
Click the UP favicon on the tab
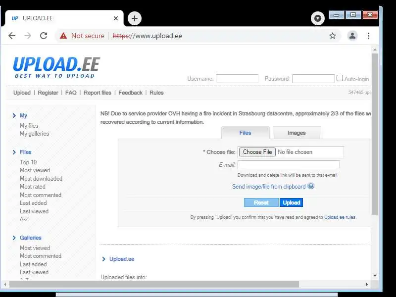15,18
